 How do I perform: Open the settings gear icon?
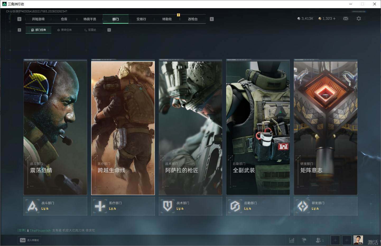[359, 18]
